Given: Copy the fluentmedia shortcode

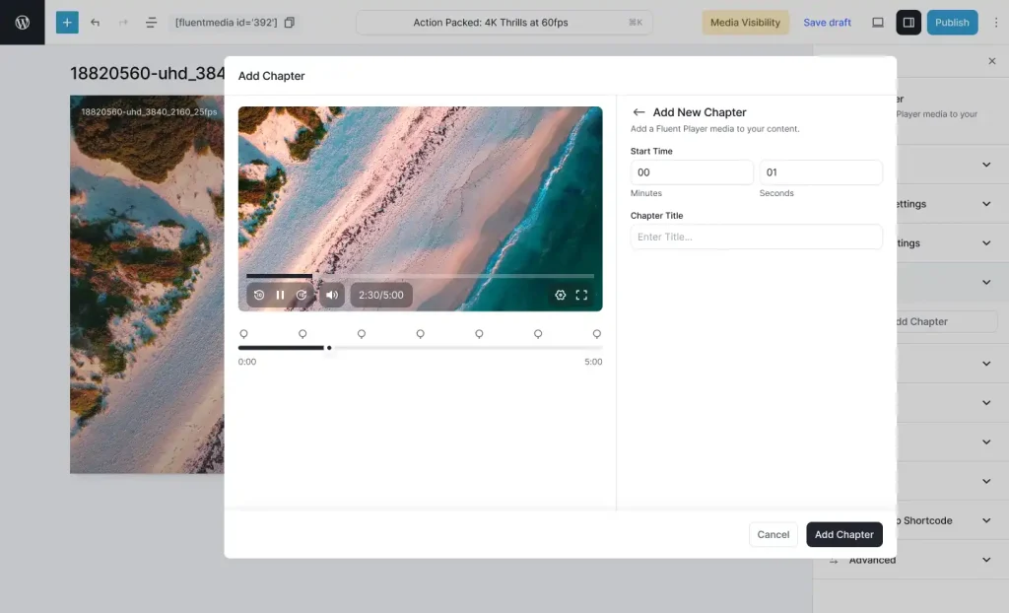Looking at the screenshot, I should [x=287, y=21].
